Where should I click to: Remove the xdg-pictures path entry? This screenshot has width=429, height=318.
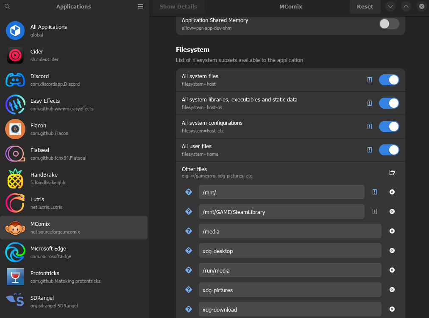tap(392, 290)
